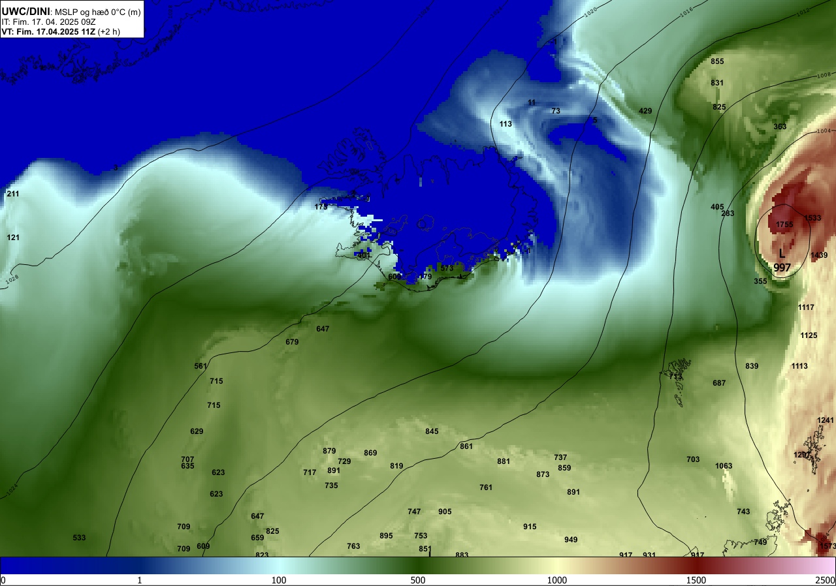Select the 1755 height value
Screen dimensions: 836x586
point(784,224)
